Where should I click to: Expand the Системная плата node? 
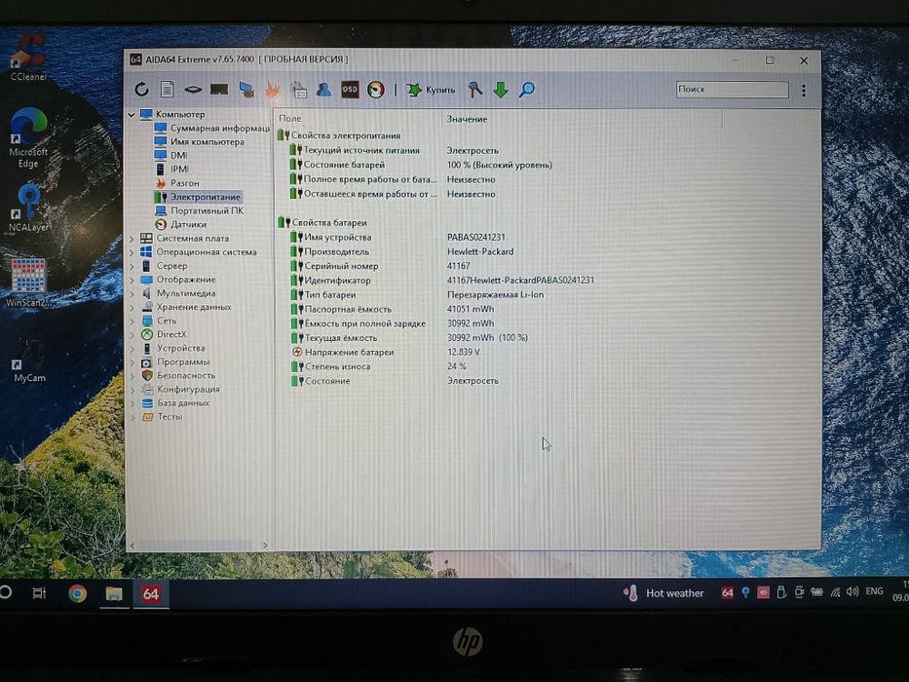132,239
